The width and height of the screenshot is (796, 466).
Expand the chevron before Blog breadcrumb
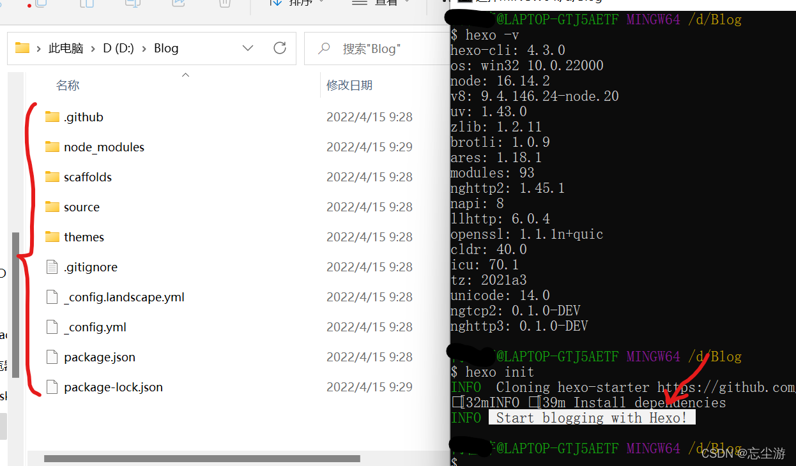[x=144, y=49]
